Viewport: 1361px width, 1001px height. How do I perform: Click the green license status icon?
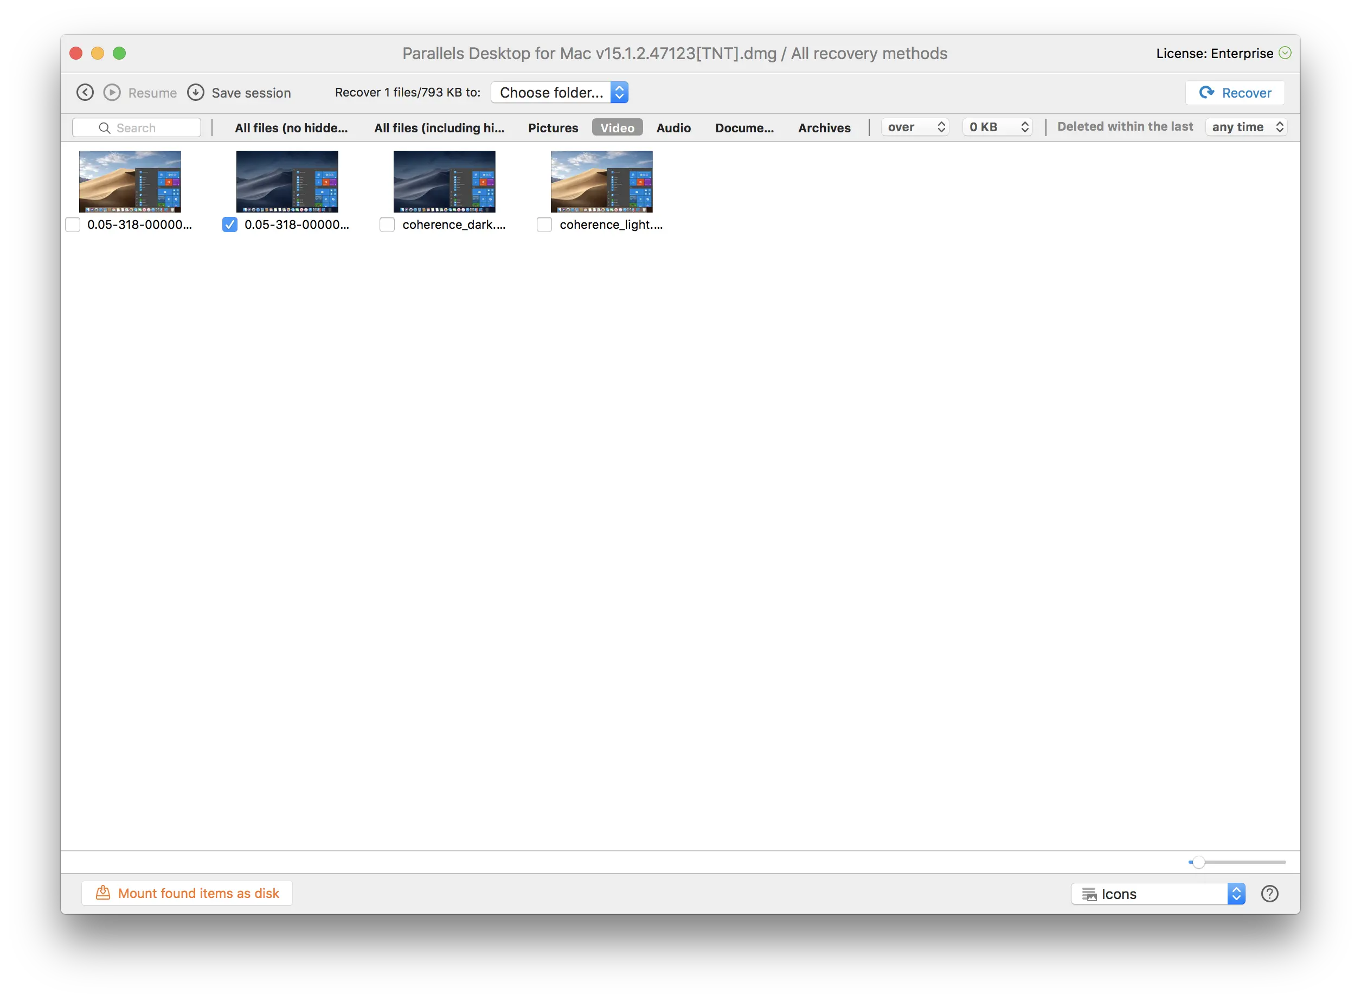click(x=1285, y=53)
